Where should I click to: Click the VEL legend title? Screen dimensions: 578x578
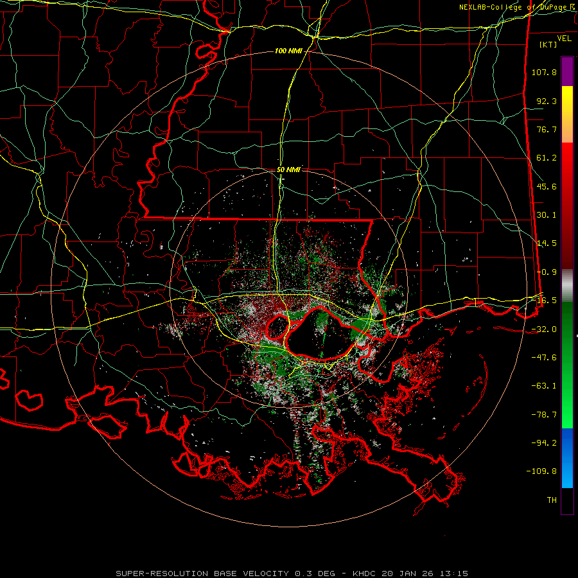564,39
